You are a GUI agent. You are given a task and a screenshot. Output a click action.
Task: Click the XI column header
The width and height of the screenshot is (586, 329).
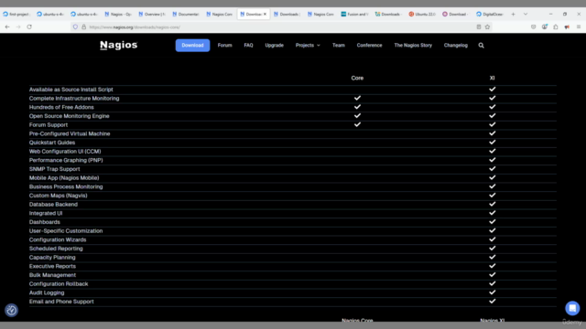(493, 78)
